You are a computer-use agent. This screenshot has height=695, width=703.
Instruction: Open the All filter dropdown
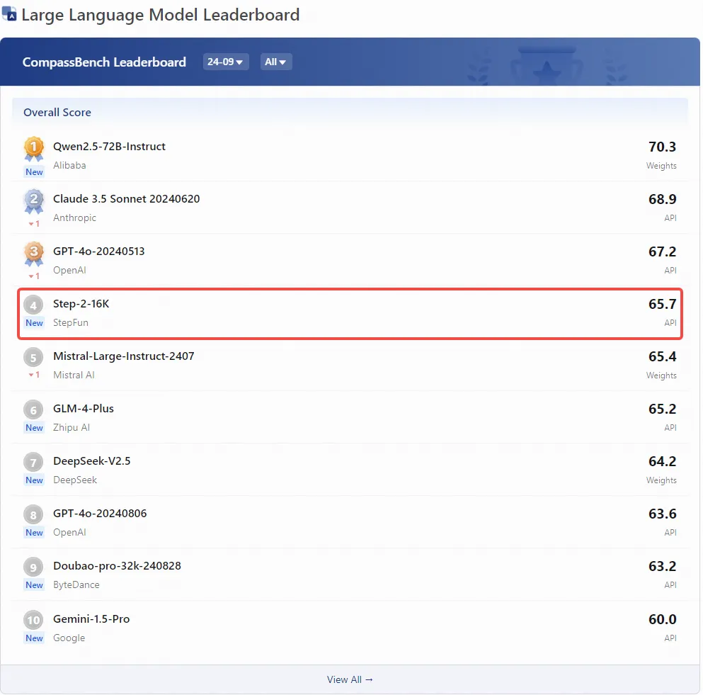pyautogui.click(x=275, y=62)
